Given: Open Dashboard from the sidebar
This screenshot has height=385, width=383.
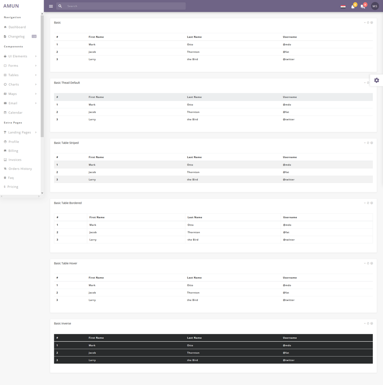Looking at the screenshot, I should tap(17, 27).
